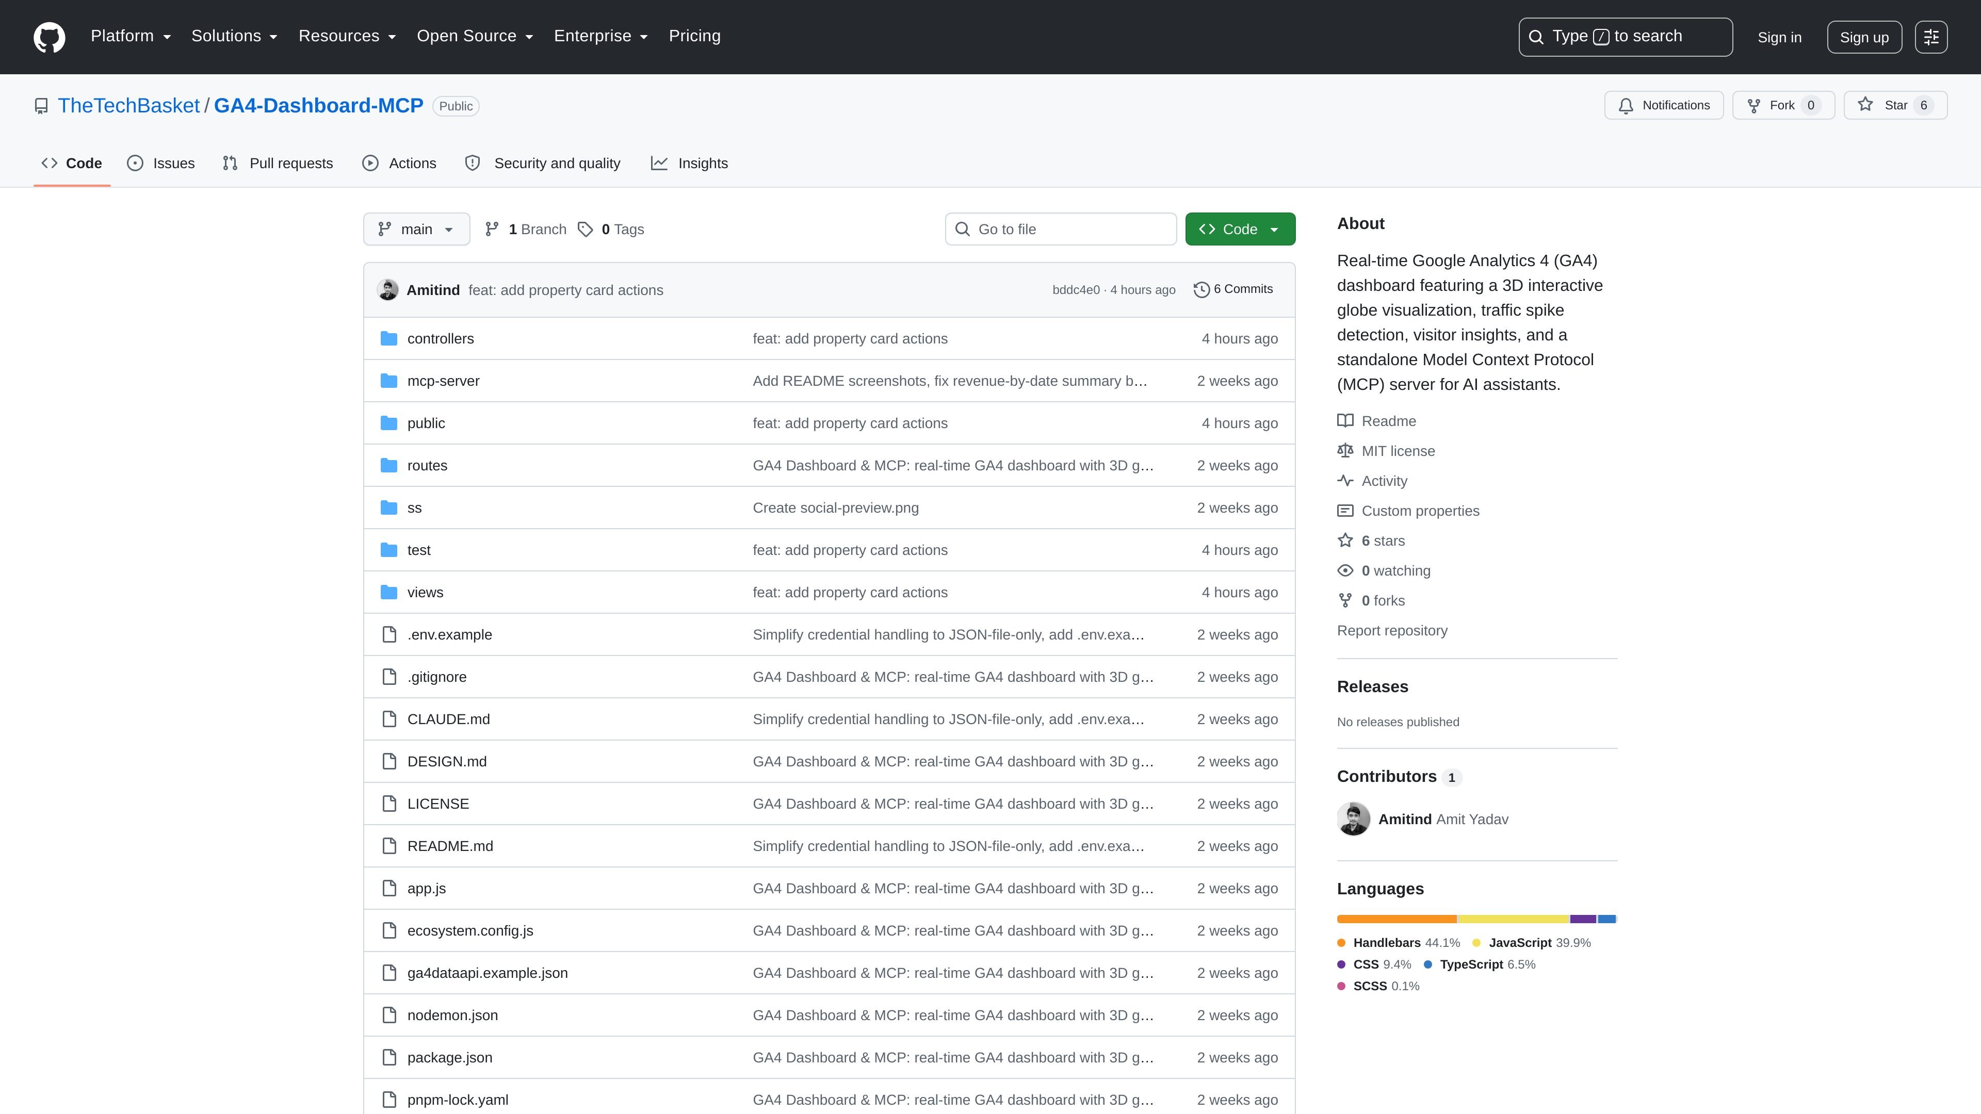Open commit hash bddc4e0
Image resolution: width=1981 pixels, height=1114 pixels.
tap(1076, 290)
